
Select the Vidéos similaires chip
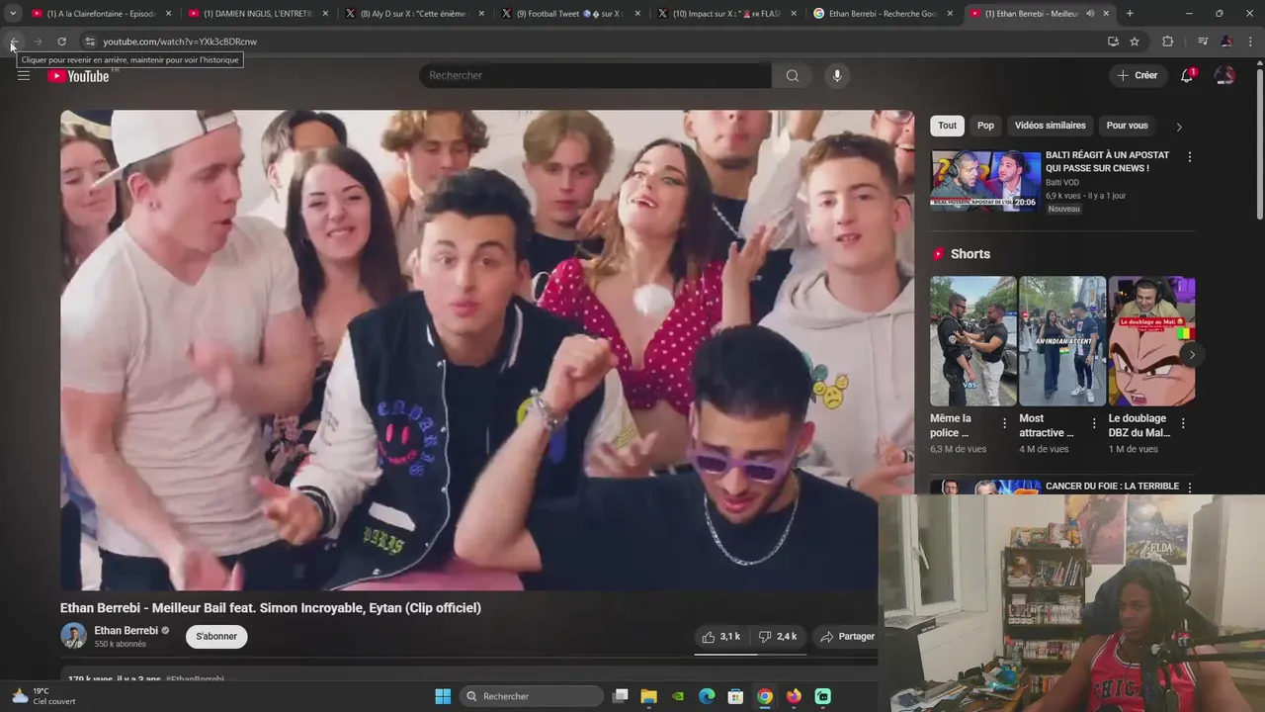(1050, 126)
